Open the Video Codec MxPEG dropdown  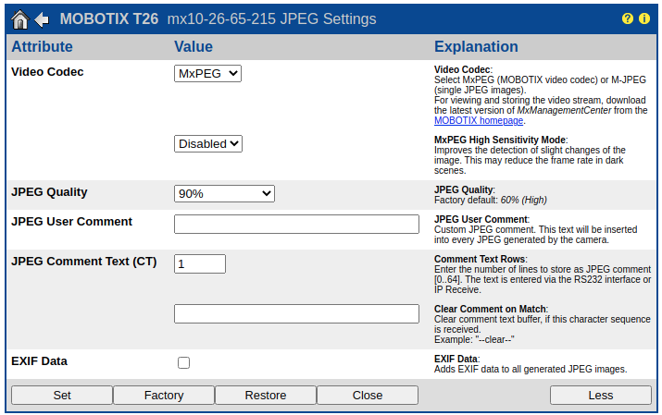(207, 73)
